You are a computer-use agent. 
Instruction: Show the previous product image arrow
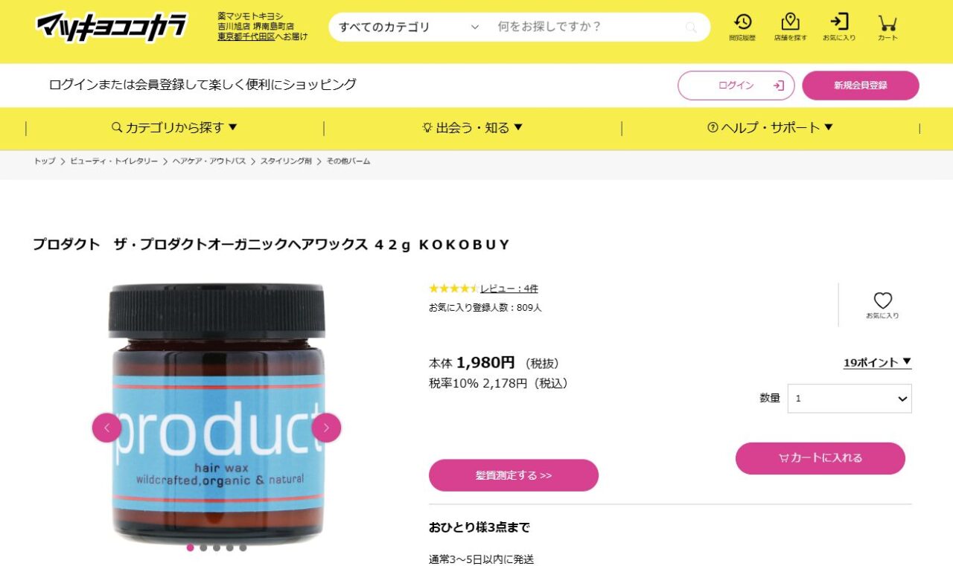106,428
